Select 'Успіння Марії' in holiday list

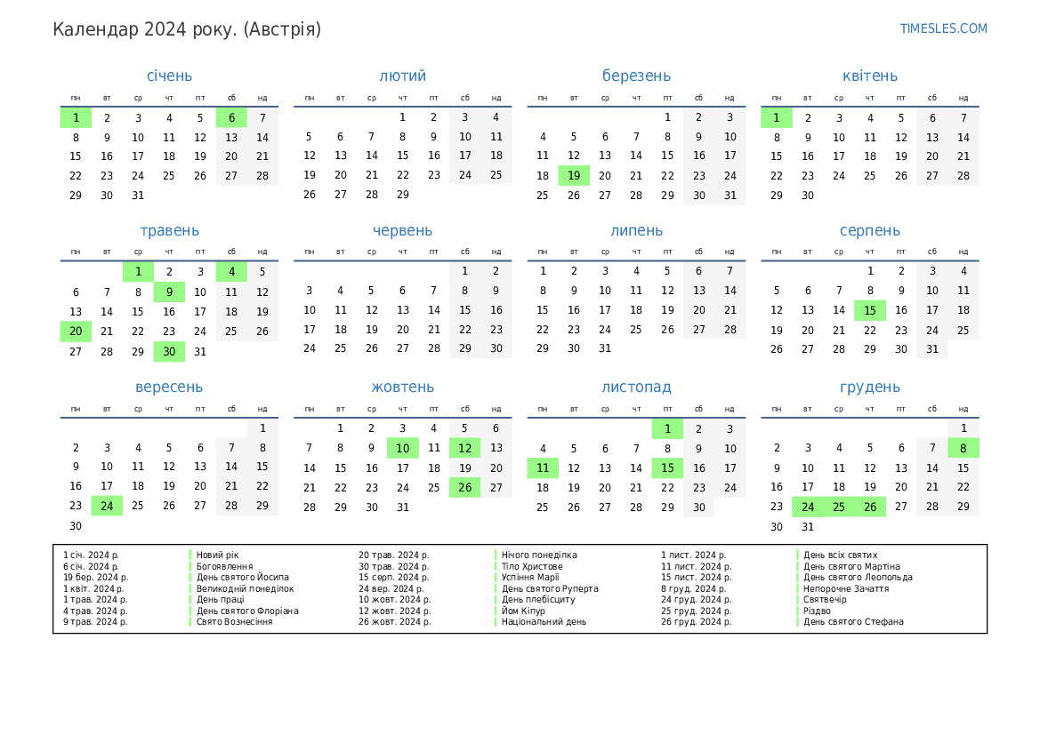pos(530,578)
